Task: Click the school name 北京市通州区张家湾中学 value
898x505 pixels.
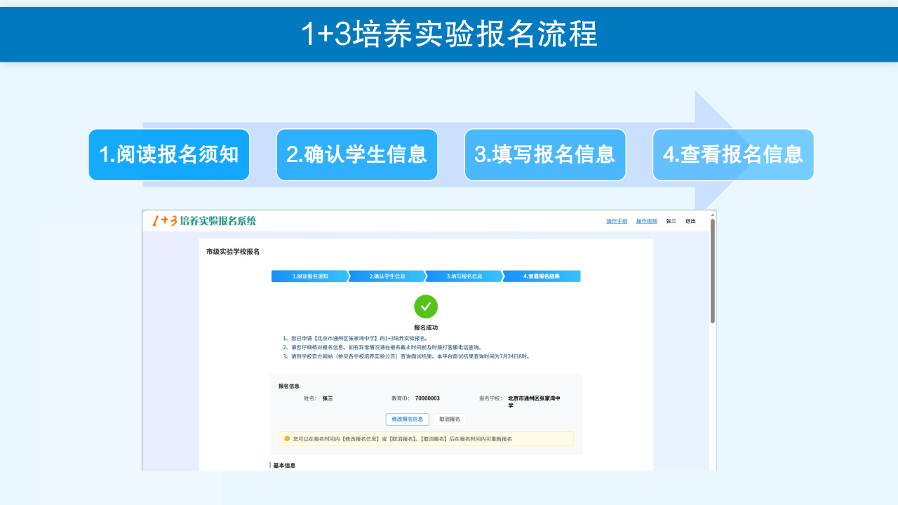Action: tap(535, 402)
